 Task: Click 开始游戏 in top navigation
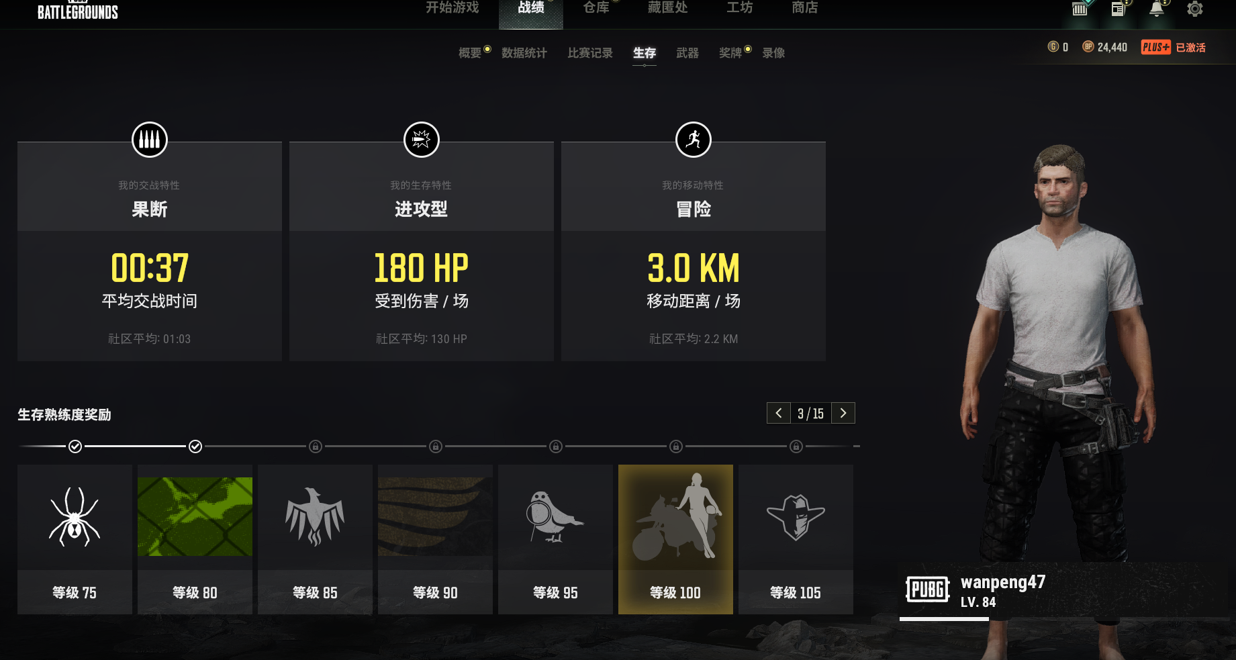pyautogui.click(x=453, y=8)
